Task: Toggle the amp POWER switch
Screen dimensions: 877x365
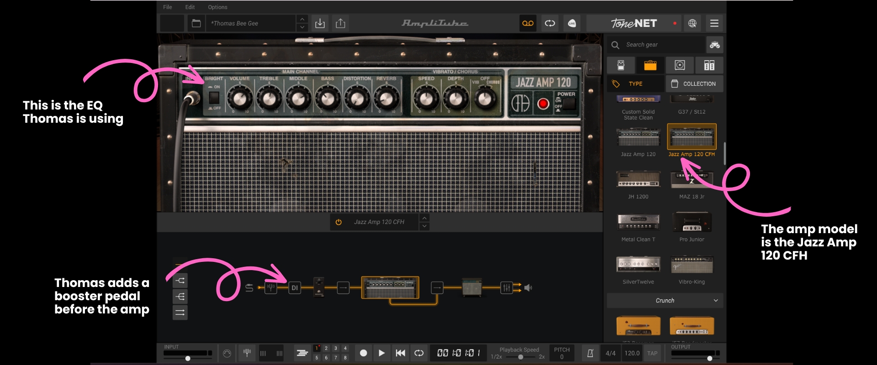Action: pos(569,104)
